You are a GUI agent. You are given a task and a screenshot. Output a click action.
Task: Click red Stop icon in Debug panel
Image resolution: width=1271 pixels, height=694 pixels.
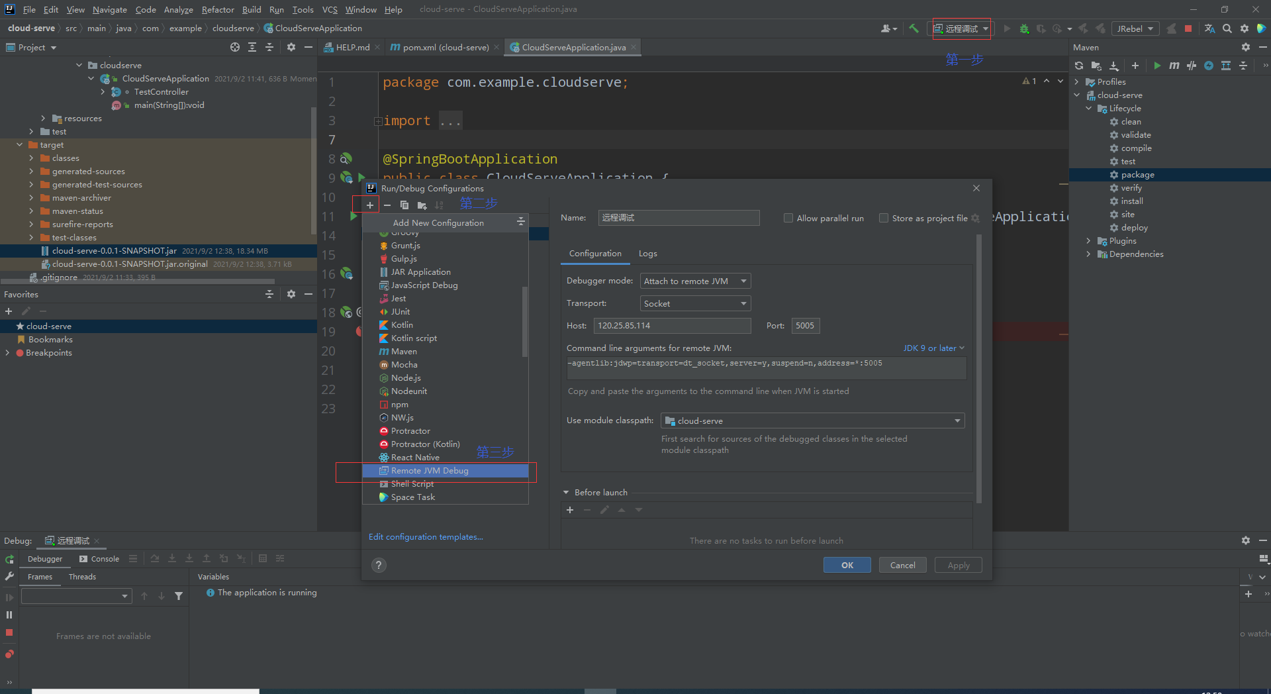click(x=9, y=632)
